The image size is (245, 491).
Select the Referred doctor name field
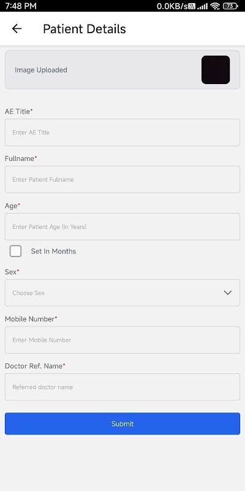tap(123, 387)
